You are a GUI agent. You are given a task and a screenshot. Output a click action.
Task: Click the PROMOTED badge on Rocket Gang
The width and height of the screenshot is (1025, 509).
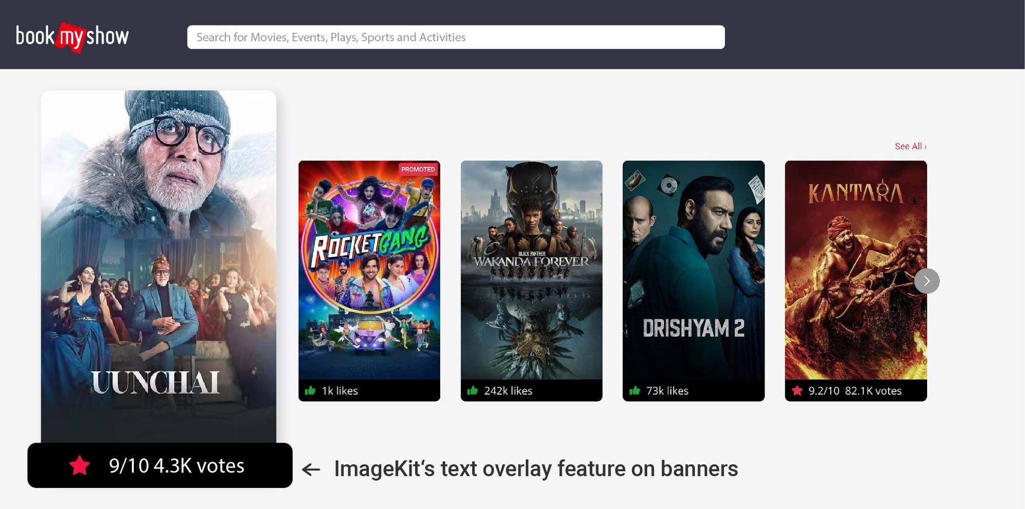tap(418, 169)
